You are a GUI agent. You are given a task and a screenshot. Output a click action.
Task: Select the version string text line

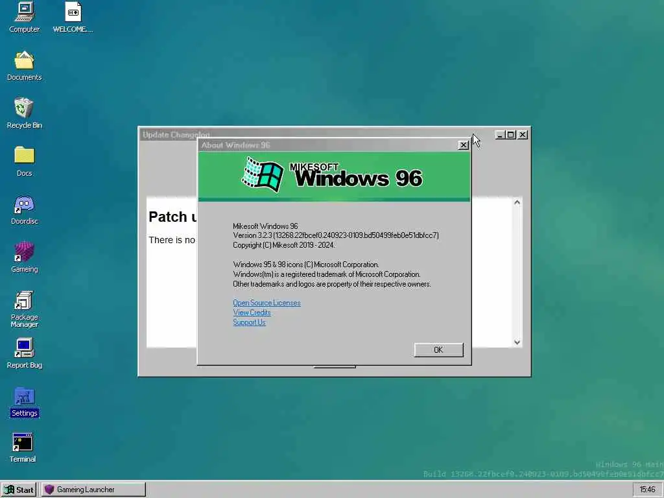coord(336,235)
